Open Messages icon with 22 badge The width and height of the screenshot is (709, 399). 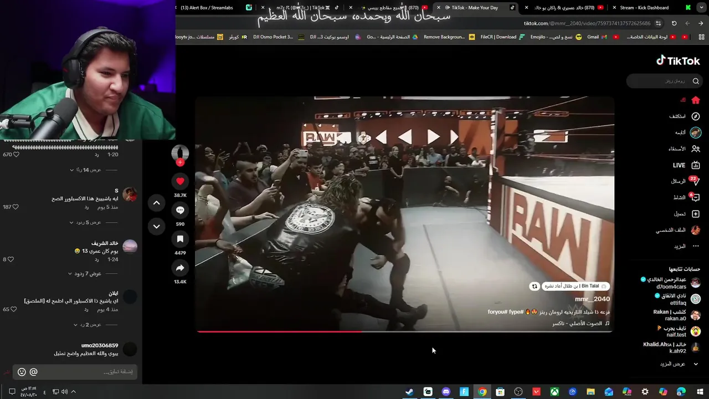point(696,181)
